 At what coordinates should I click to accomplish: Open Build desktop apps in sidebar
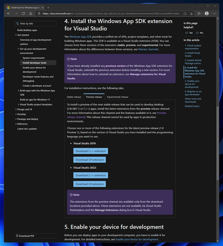tap(27, 30)
